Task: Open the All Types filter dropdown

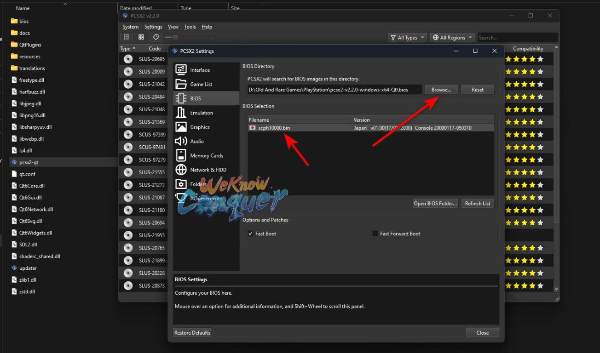Action: click(x=407, y=38)
